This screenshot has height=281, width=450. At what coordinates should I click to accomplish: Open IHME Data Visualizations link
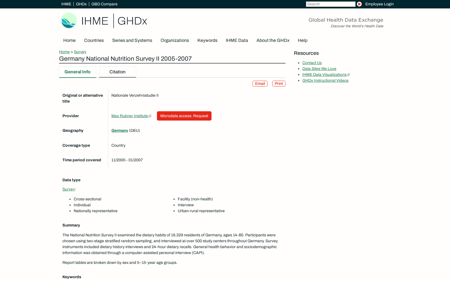click(324, 74)
